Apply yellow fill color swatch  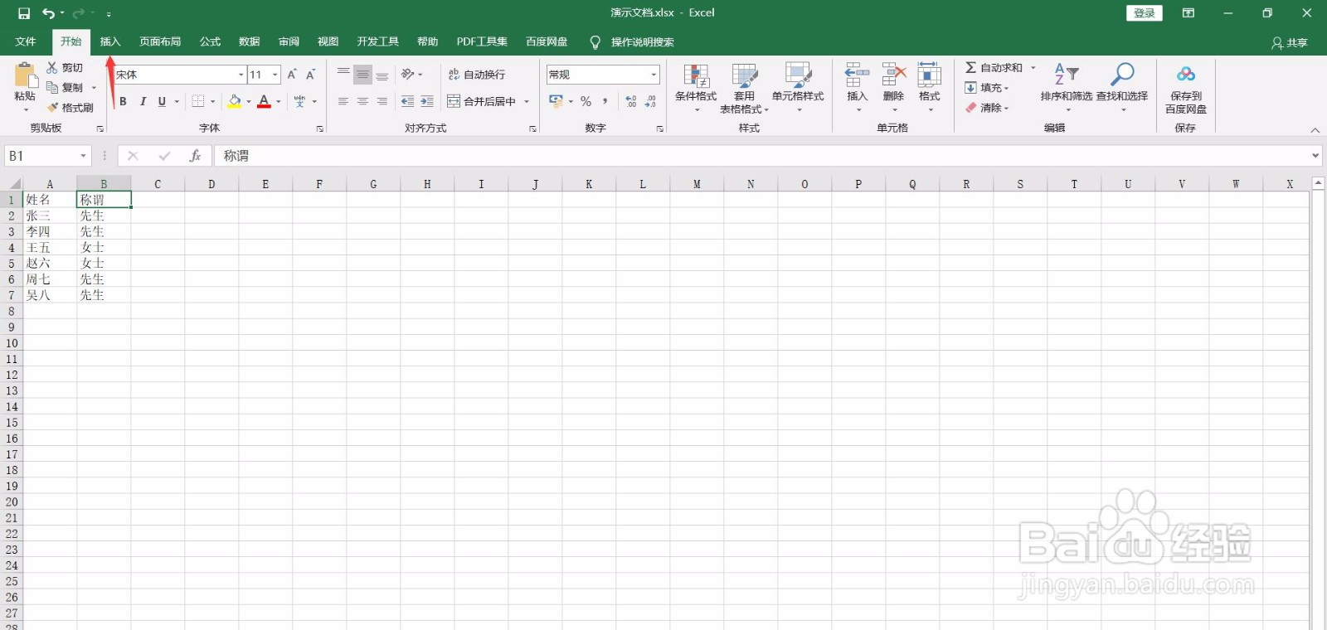(x=235, y=101)
